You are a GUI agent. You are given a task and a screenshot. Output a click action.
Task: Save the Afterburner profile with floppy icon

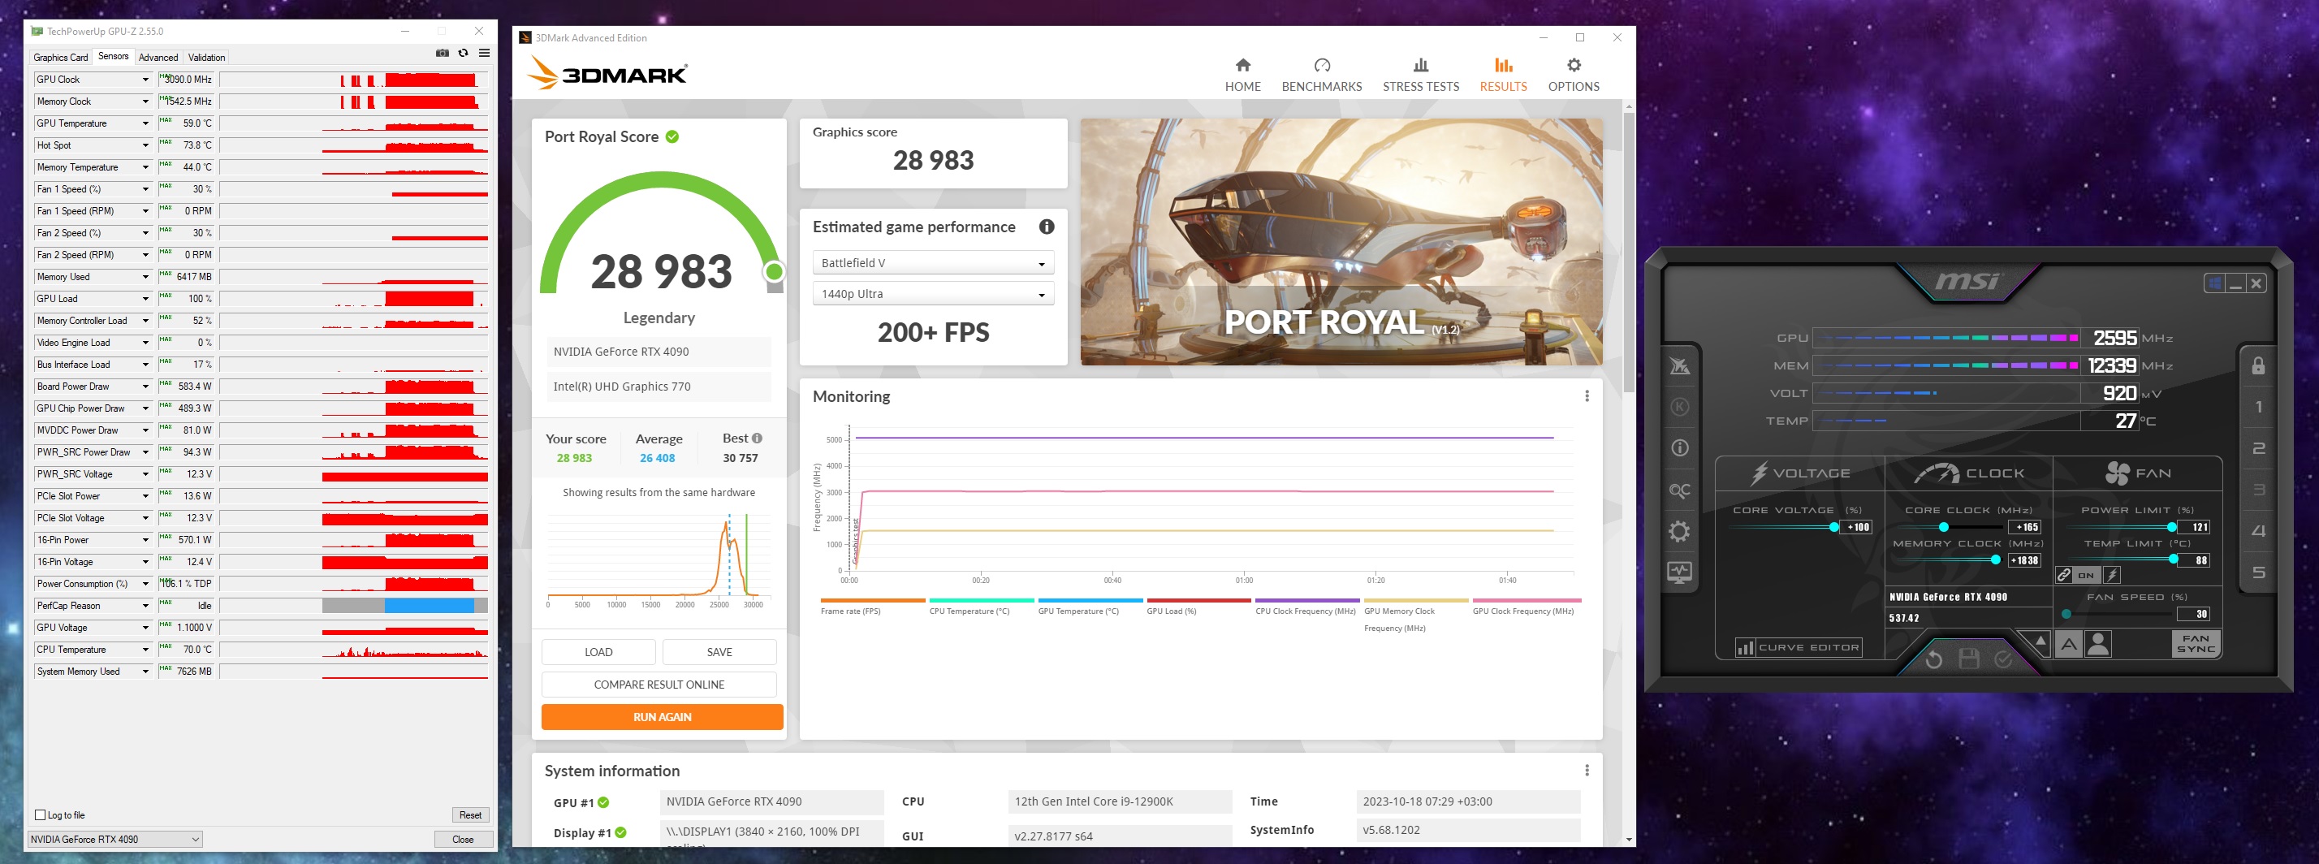pyautogui.click(x=1969, y=659)
